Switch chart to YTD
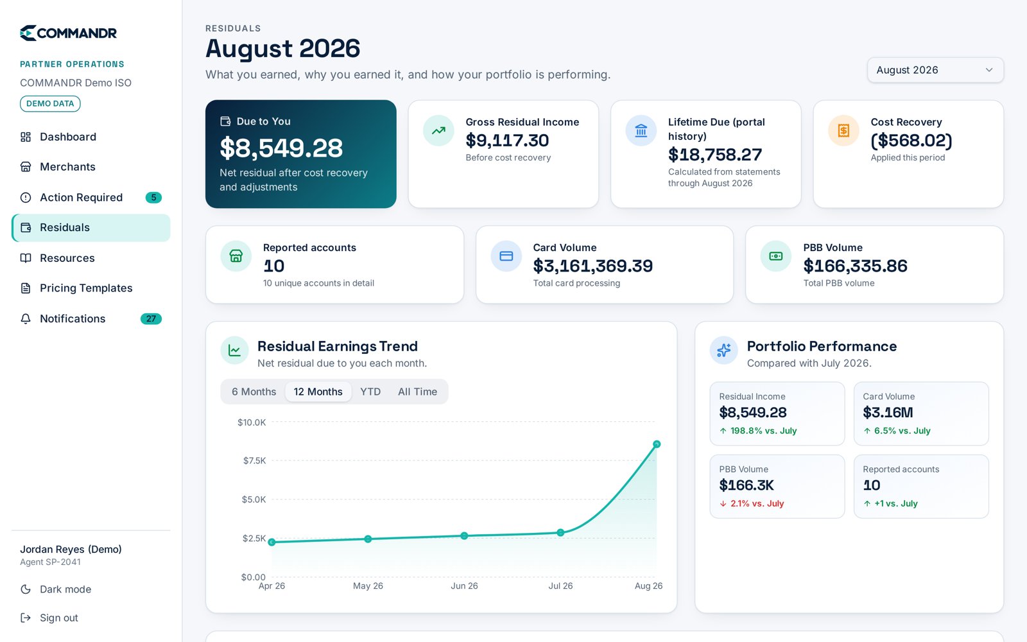This screenshot has height=642, width=1027. (x=370, y=392)
